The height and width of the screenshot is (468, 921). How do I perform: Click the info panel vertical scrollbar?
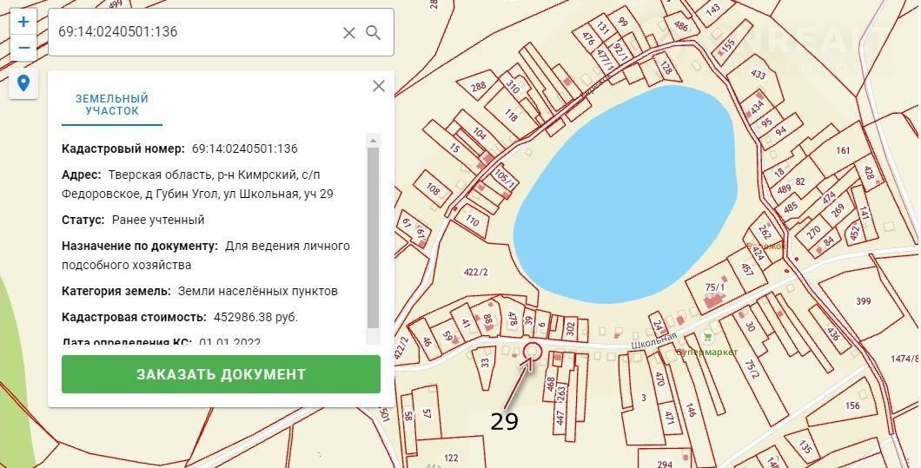[x=373, y=236]
